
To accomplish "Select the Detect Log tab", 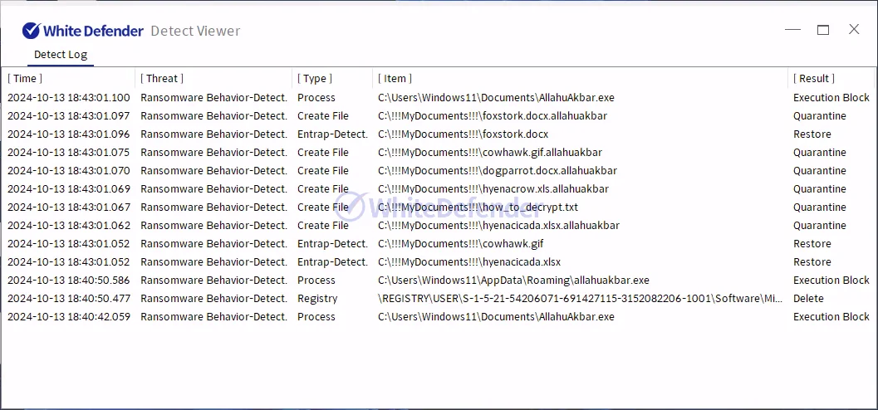I will pos(60,55).
